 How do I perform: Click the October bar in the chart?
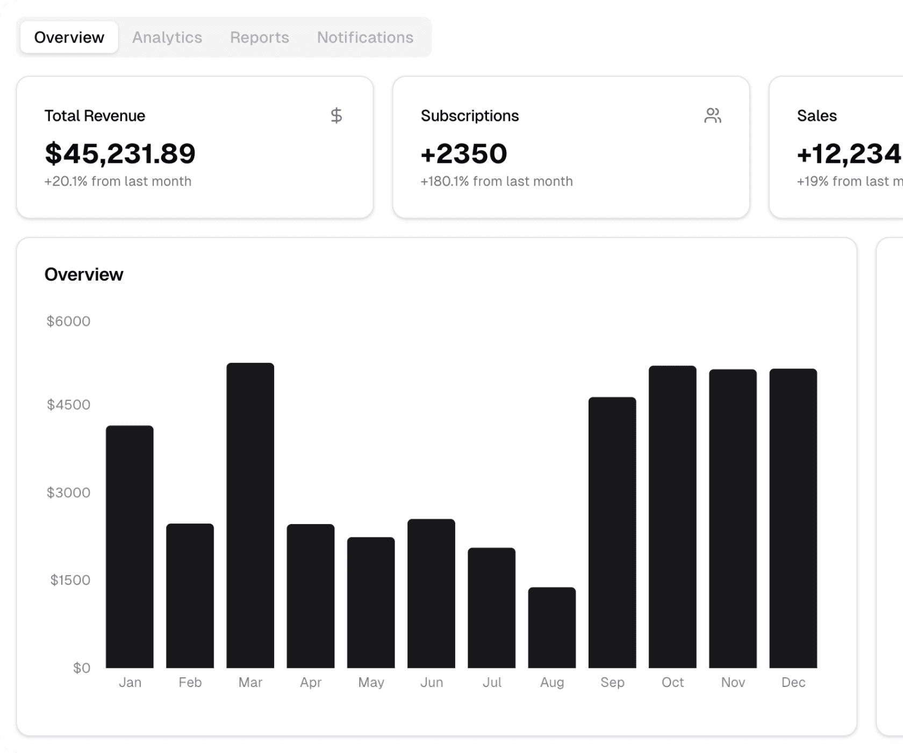672,517
